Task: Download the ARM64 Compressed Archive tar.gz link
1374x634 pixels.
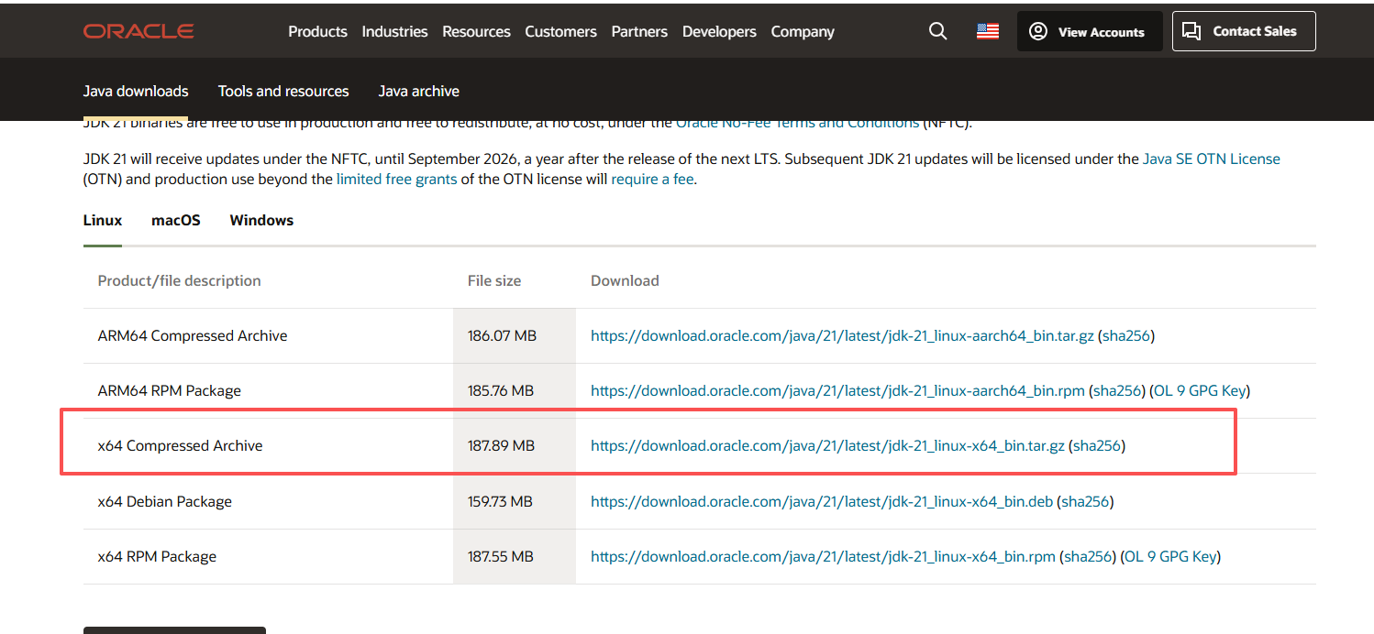Action: [842, 336]
